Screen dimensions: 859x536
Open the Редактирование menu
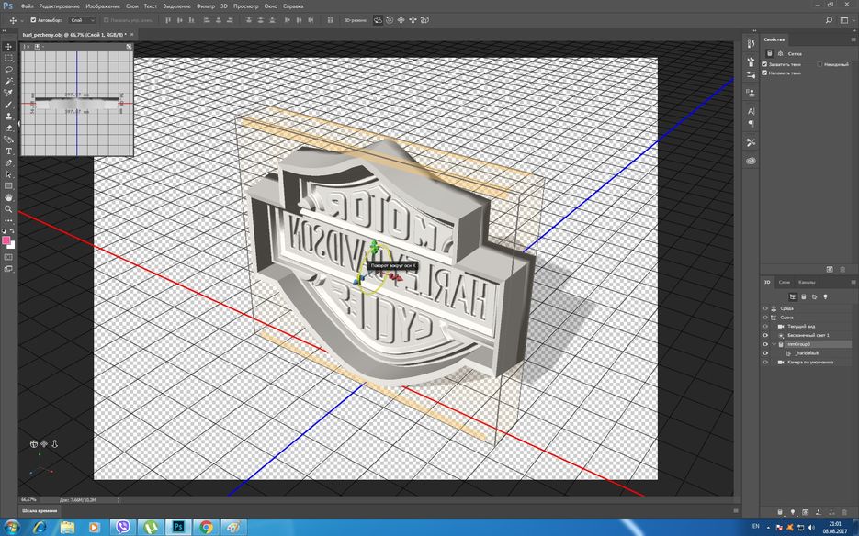point(59,6)
